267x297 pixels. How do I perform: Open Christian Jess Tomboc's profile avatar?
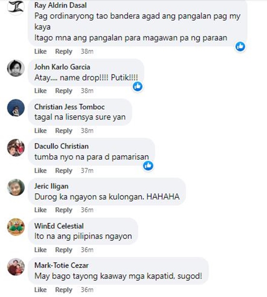pos(16,108)
